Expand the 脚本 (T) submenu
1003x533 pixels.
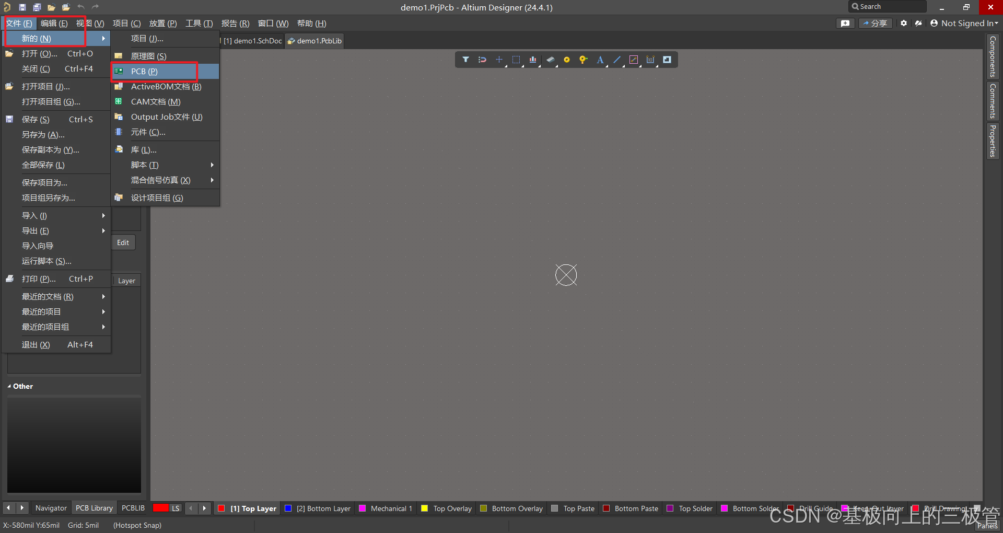[165, 165]
